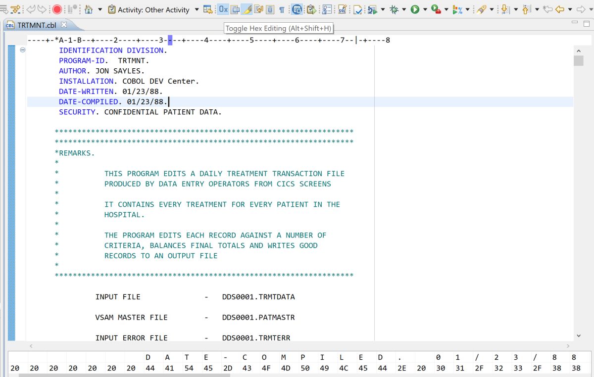This screenshot has height=377, width=594.
Task: Toggle Hex Editing with the 0x button
Action: coord(223,9)
